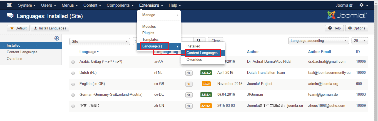
Task: Open the Menus menu
Action: (x=69, y=5)
